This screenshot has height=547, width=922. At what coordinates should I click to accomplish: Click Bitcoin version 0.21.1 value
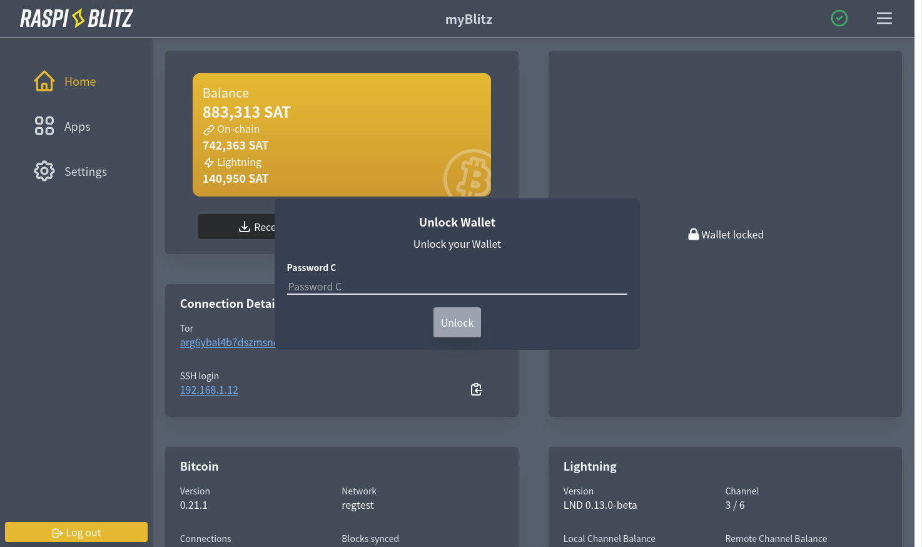pos(194,505)
